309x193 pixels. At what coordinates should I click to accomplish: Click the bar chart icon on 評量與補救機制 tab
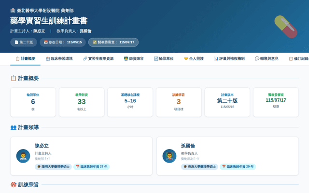pyautogui.click(x=216, y=59)
